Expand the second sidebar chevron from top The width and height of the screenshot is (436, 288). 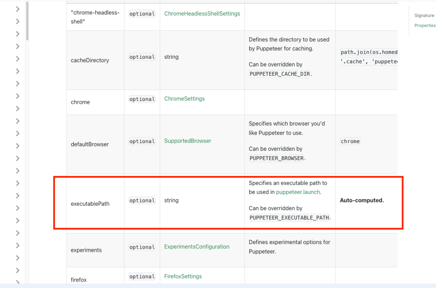17,21
